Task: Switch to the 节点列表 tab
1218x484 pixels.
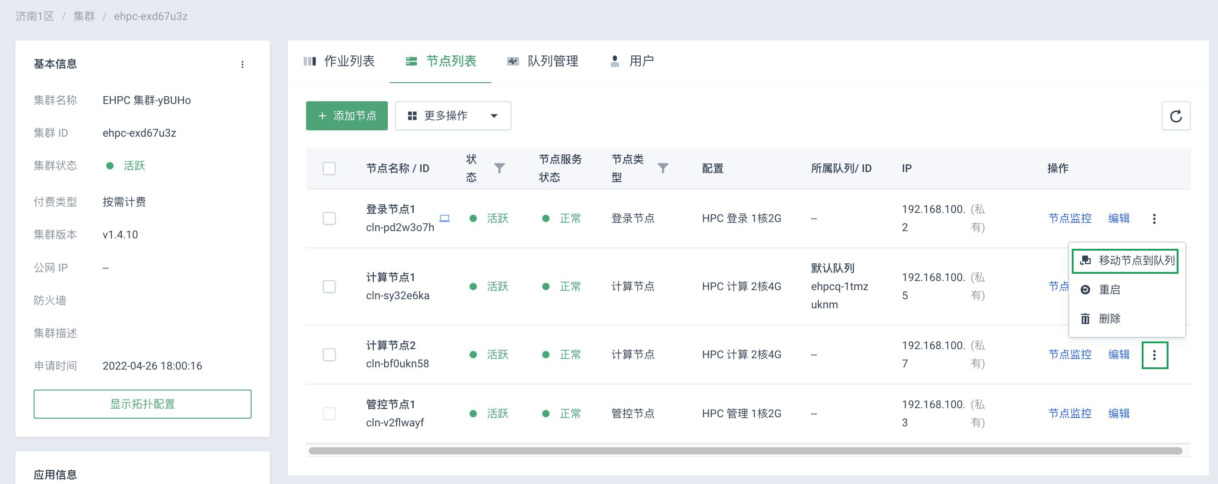Action: click(x=441, y=61)
